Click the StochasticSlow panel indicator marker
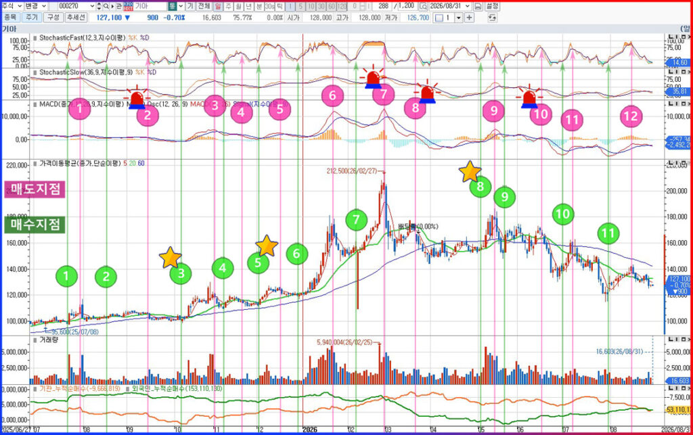 tap(35, 72)
